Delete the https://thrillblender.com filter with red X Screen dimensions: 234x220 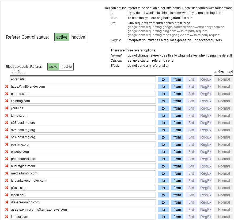(x=7, y=87)
